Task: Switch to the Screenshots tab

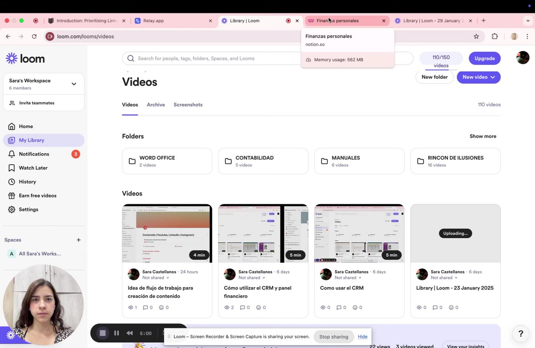Action: pyautogui.click(x=188, y=105)
